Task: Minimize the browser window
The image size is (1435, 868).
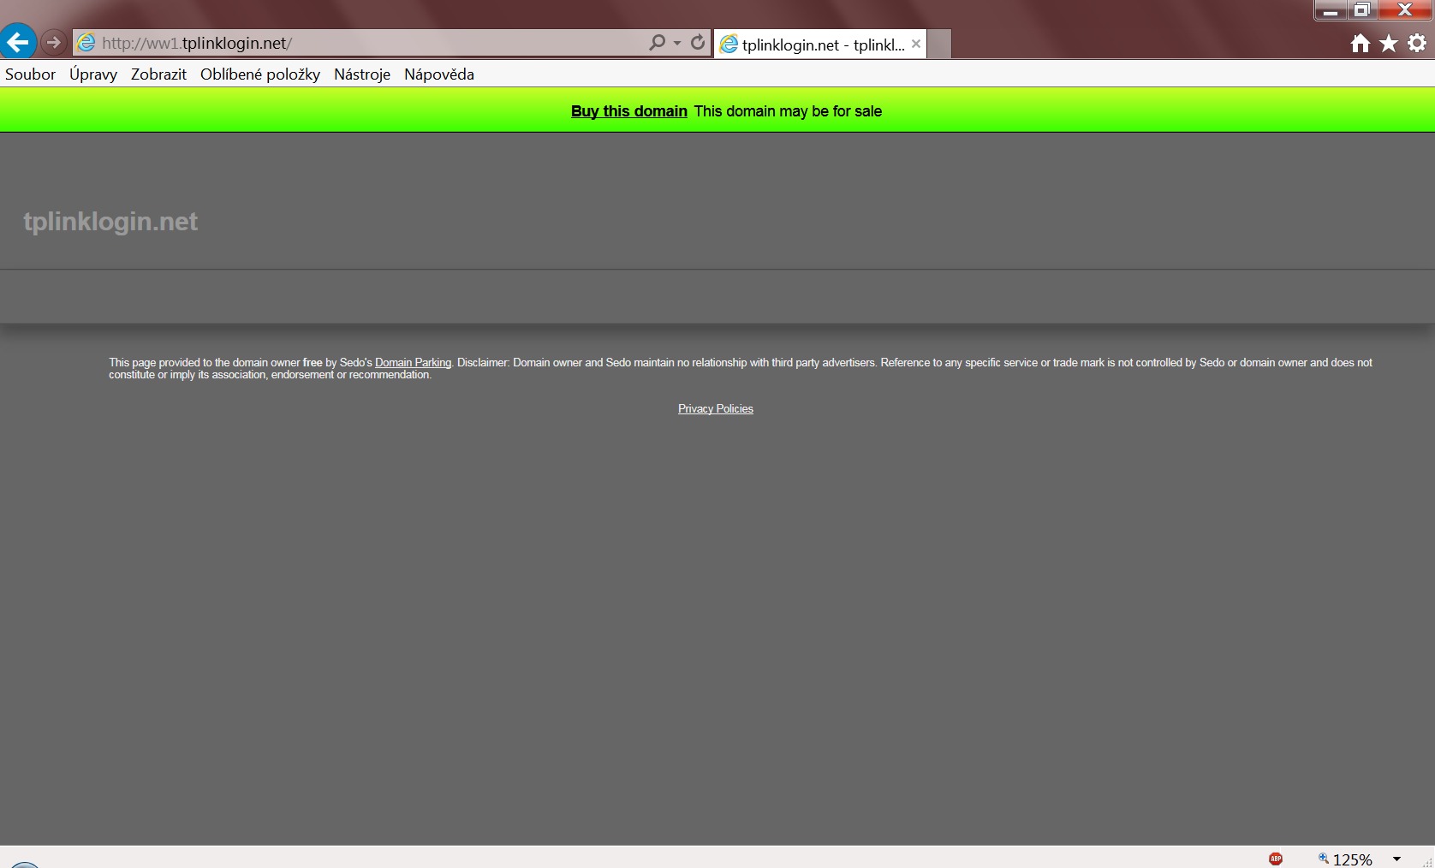Action: pos(1331,10)
